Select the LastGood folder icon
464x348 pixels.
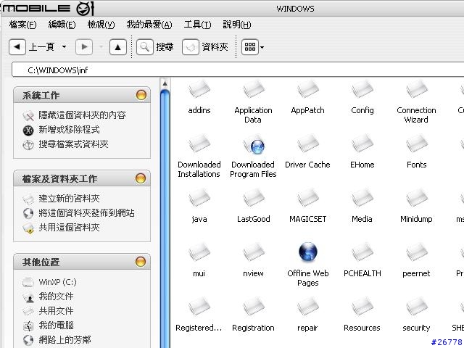click(253, 198)
